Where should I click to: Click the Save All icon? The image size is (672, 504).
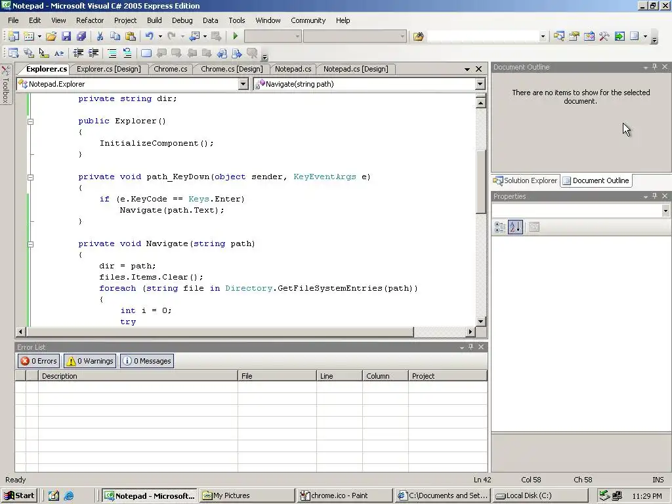[x=81, y=37]
